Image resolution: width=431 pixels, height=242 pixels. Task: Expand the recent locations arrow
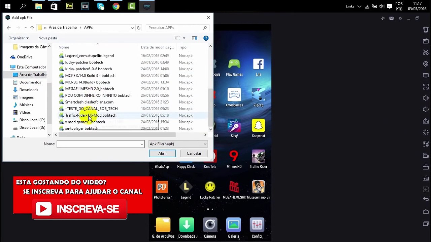click(25, 28)
